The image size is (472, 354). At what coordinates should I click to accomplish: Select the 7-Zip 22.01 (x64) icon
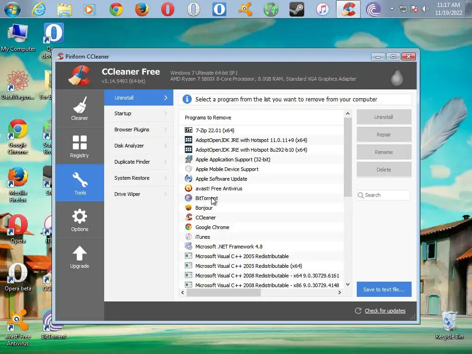[x=189, y=130]
